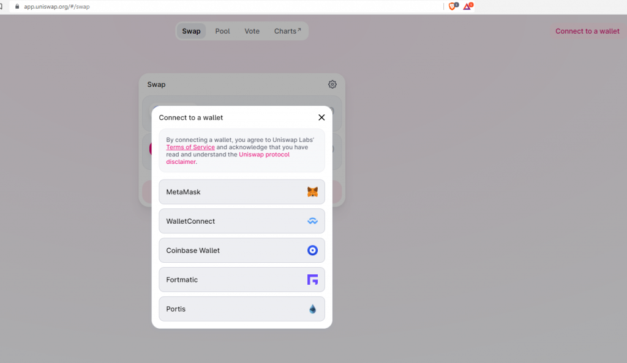Switch to the Vote tab
The height and width of the screenshot is (363, 627).
252,31
